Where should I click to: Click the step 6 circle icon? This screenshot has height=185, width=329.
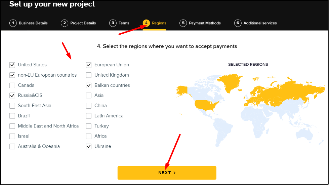pos(238,23)
